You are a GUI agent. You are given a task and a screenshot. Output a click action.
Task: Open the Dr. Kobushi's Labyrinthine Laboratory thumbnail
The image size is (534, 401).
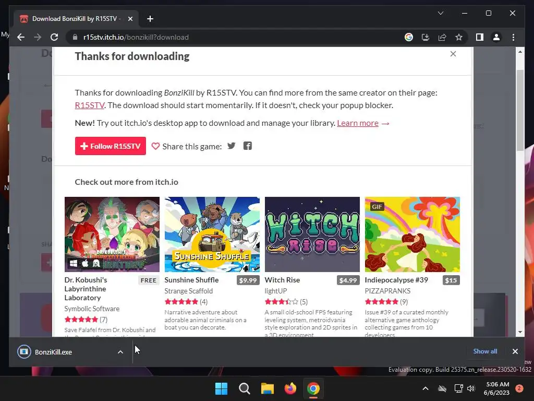112,234
